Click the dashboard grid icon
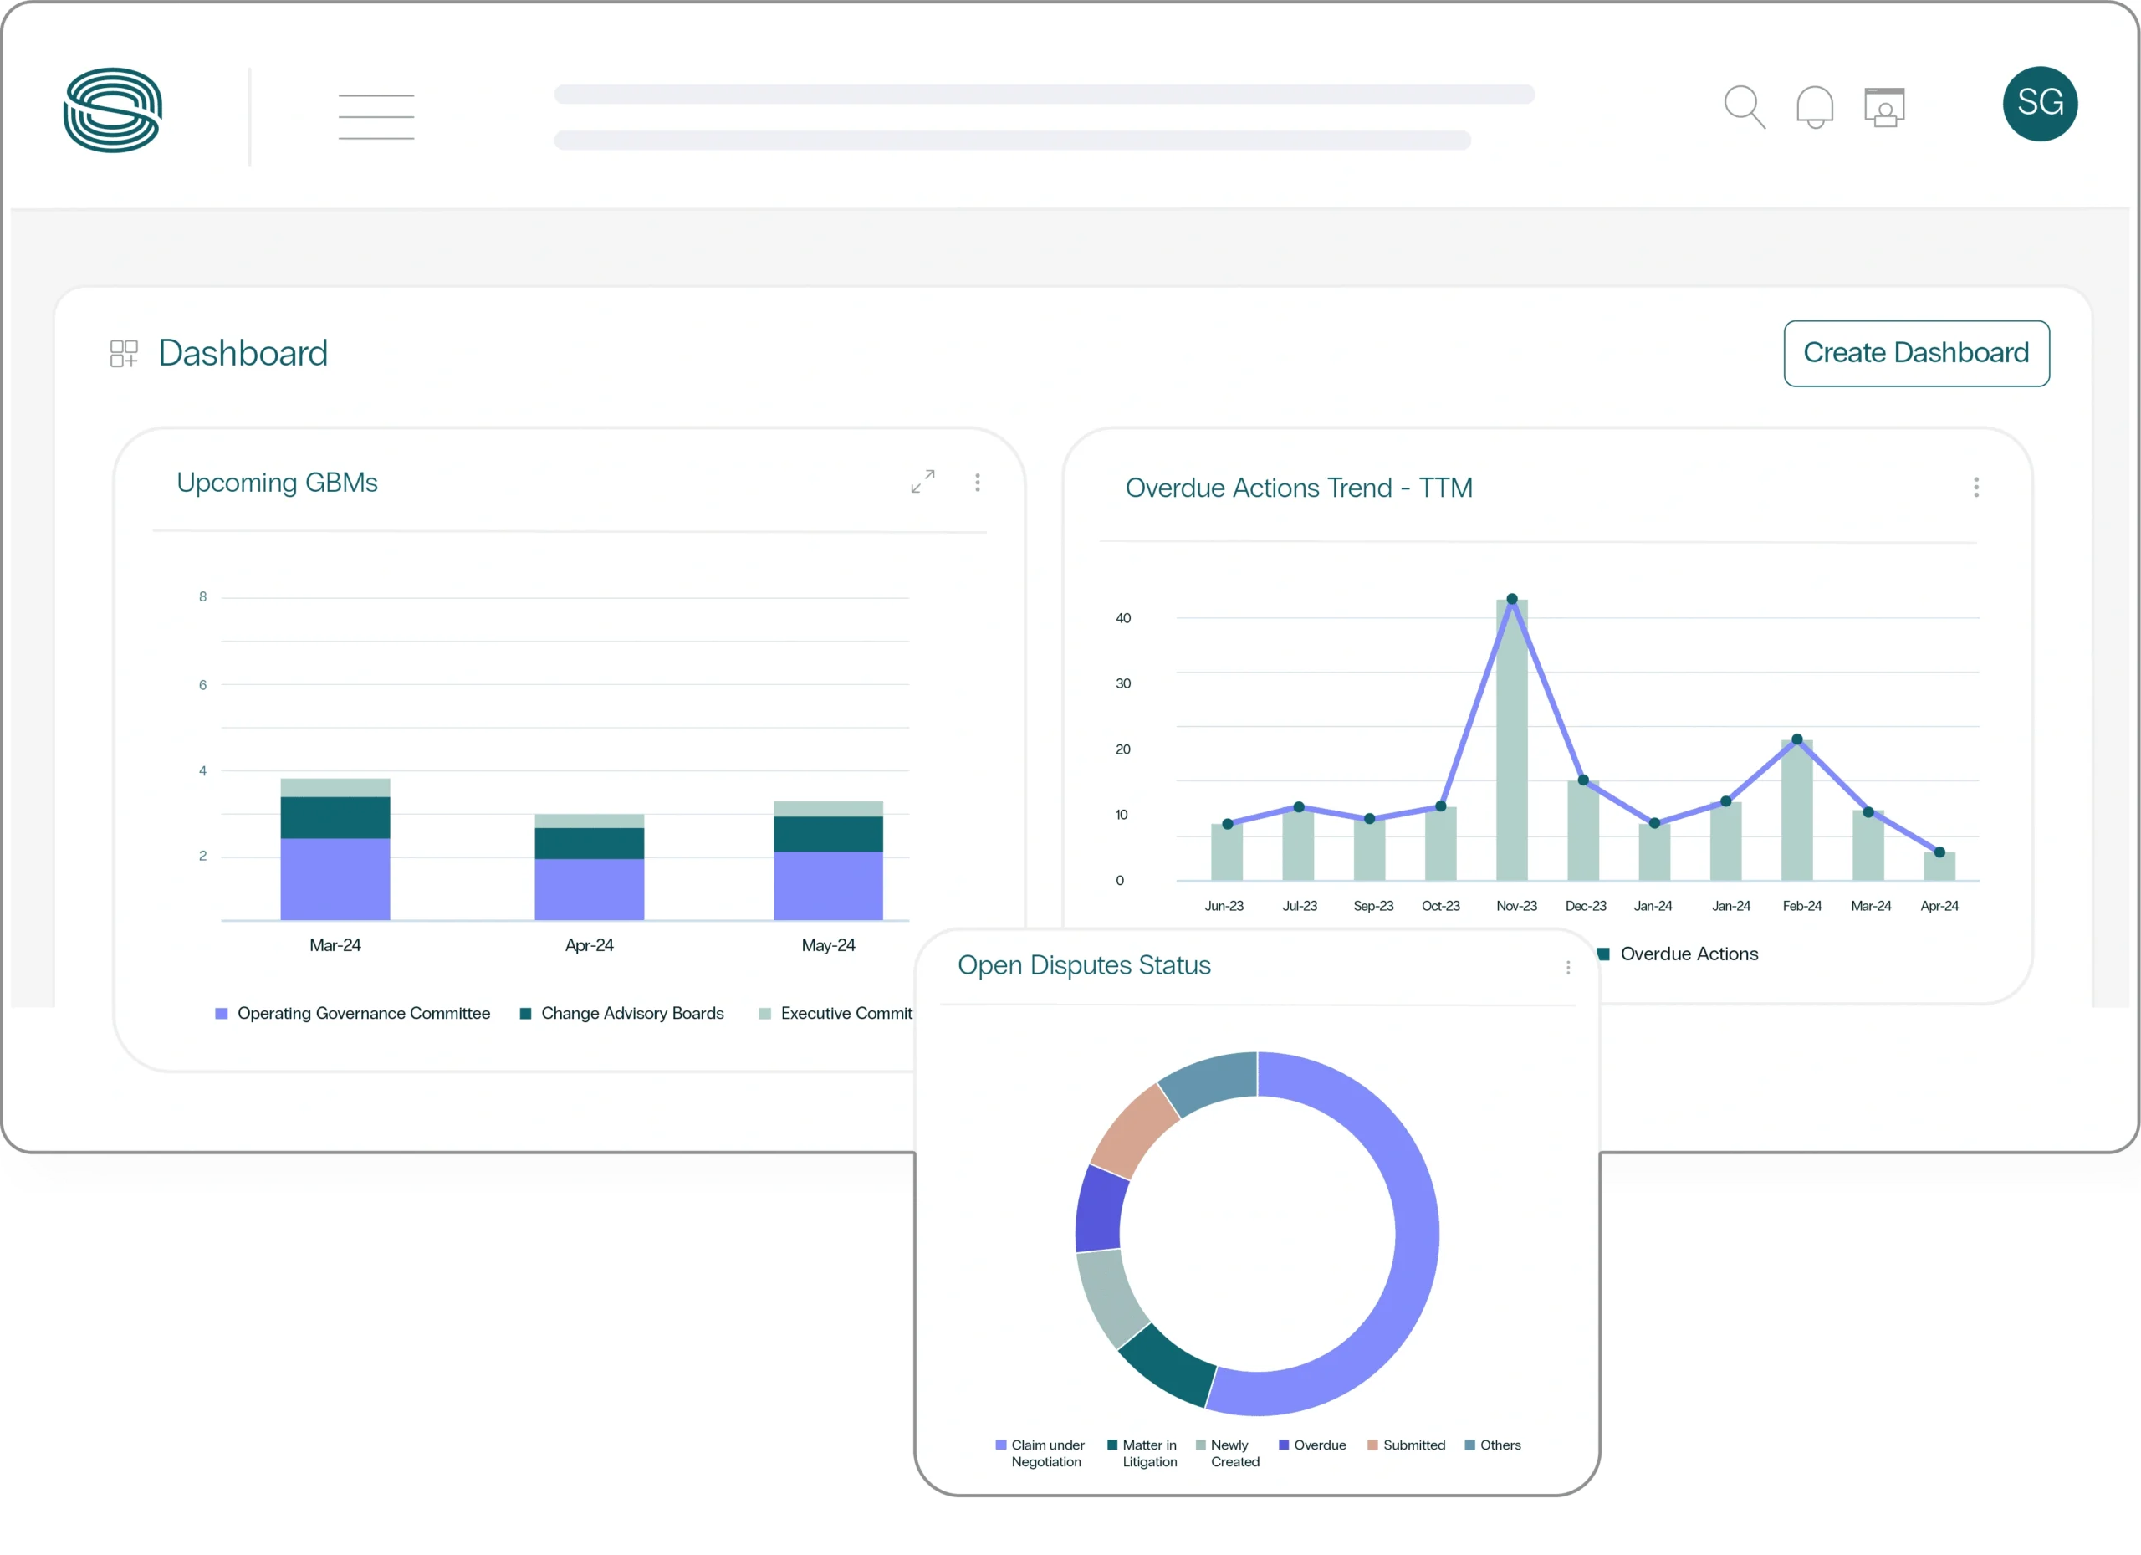The height and width of the screenshot is (1555, 2141). pyautogui.click(x=124, y=354)
